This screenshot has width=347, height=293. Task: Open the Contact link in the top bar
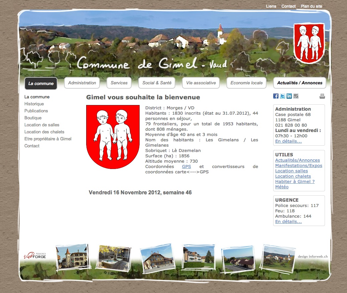click(x=289, y=6)
